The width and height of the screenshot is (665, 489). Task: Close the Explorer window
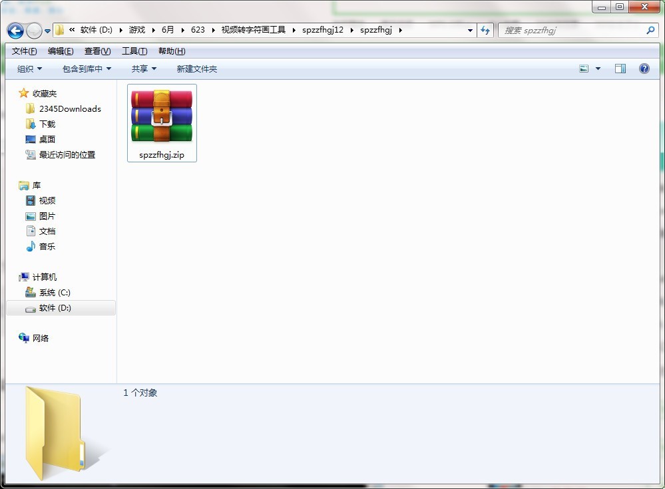click(644, 7)
